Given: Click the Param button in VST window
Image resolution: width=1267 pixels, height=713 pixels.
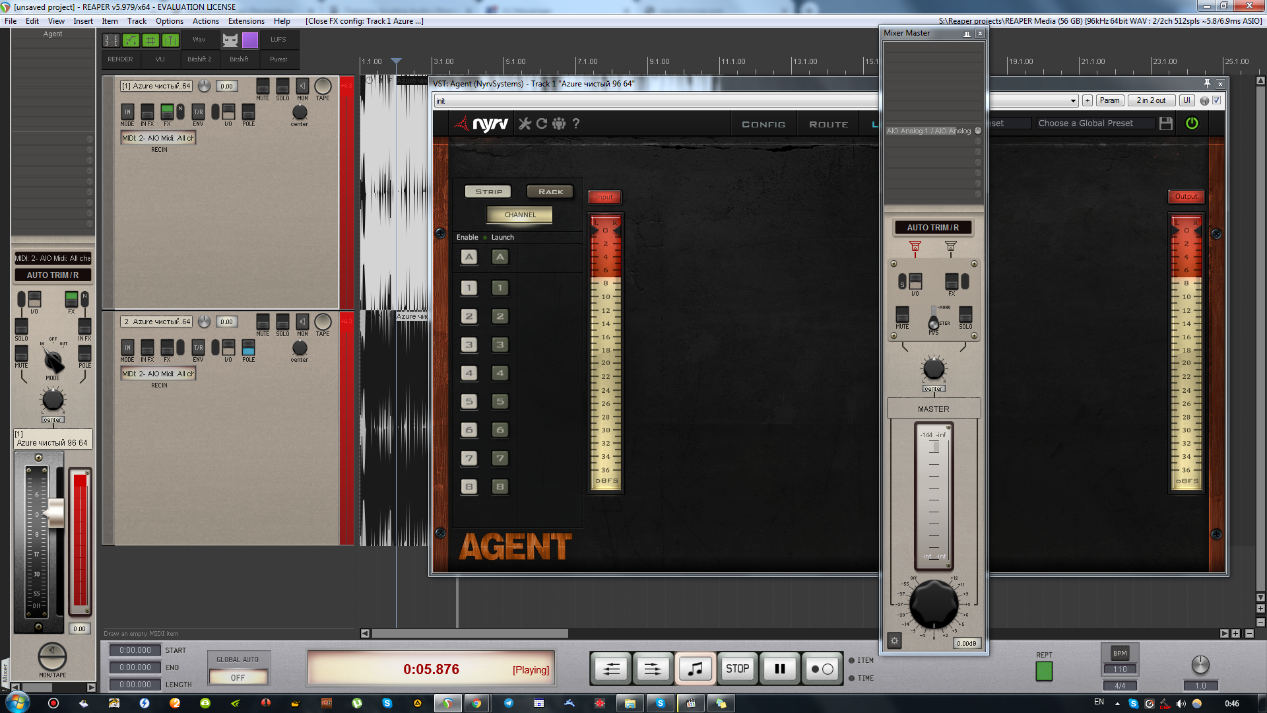Looking at the screenshot, I should [x=1110, y=100].
